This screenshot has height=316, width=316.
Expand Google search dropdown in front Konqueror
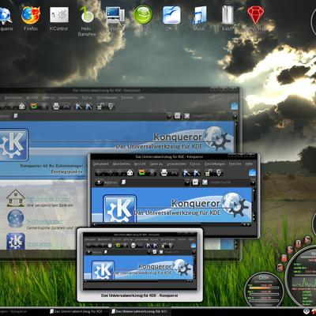(x=253, y=182)
